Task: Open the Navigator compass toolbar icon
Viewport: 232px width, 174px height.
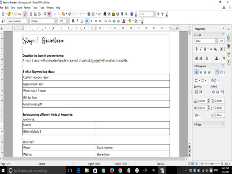Action: coord(109,14)
